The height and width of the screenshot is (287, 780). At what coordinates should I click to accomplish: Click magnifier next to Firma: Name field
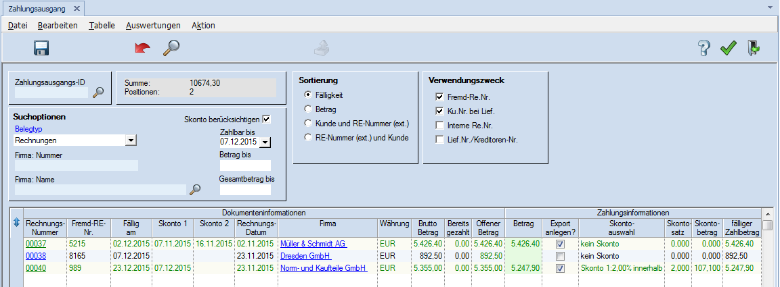pos(195,190)
